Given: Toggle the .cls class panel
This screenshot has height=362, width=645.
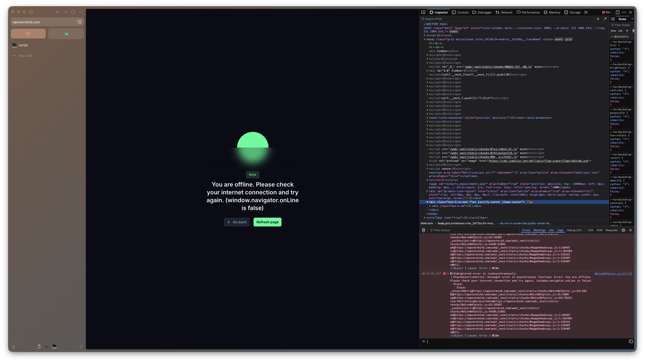Looking at the screenshot, I should tap(620, 31).
